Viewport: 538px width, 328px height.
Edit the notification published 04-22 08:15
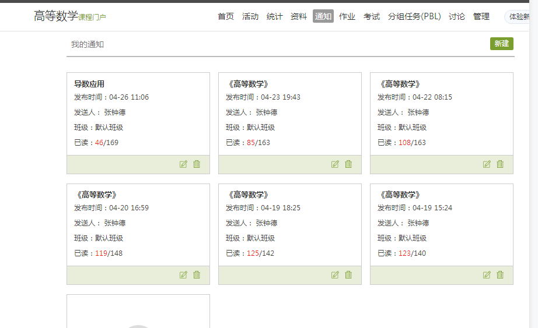(487, 164)
